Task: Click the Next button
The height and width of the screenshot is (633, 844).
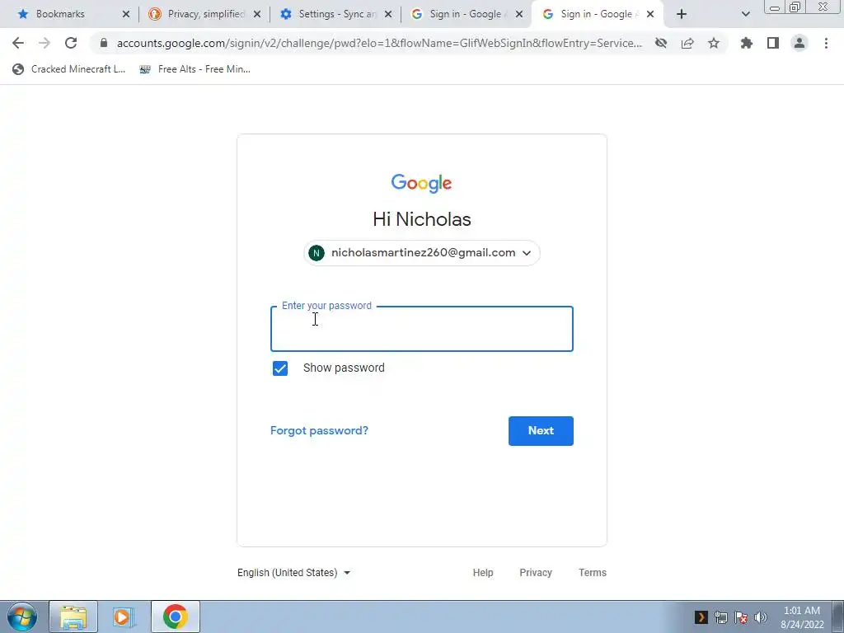Action: pos(541,430)
